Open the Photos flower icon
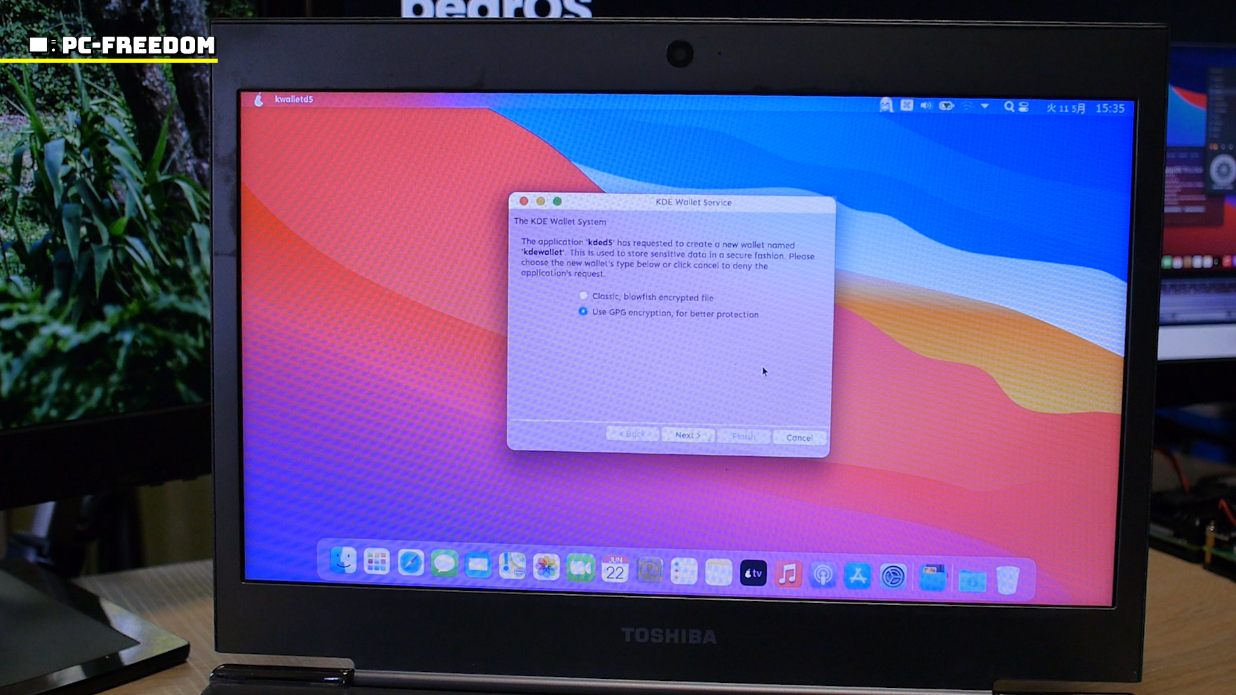 click(x=546, y=567)
